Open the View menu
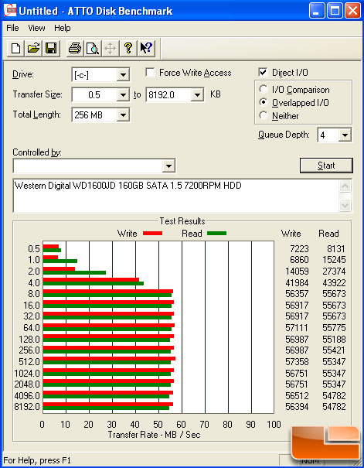 tap(36, 28)
